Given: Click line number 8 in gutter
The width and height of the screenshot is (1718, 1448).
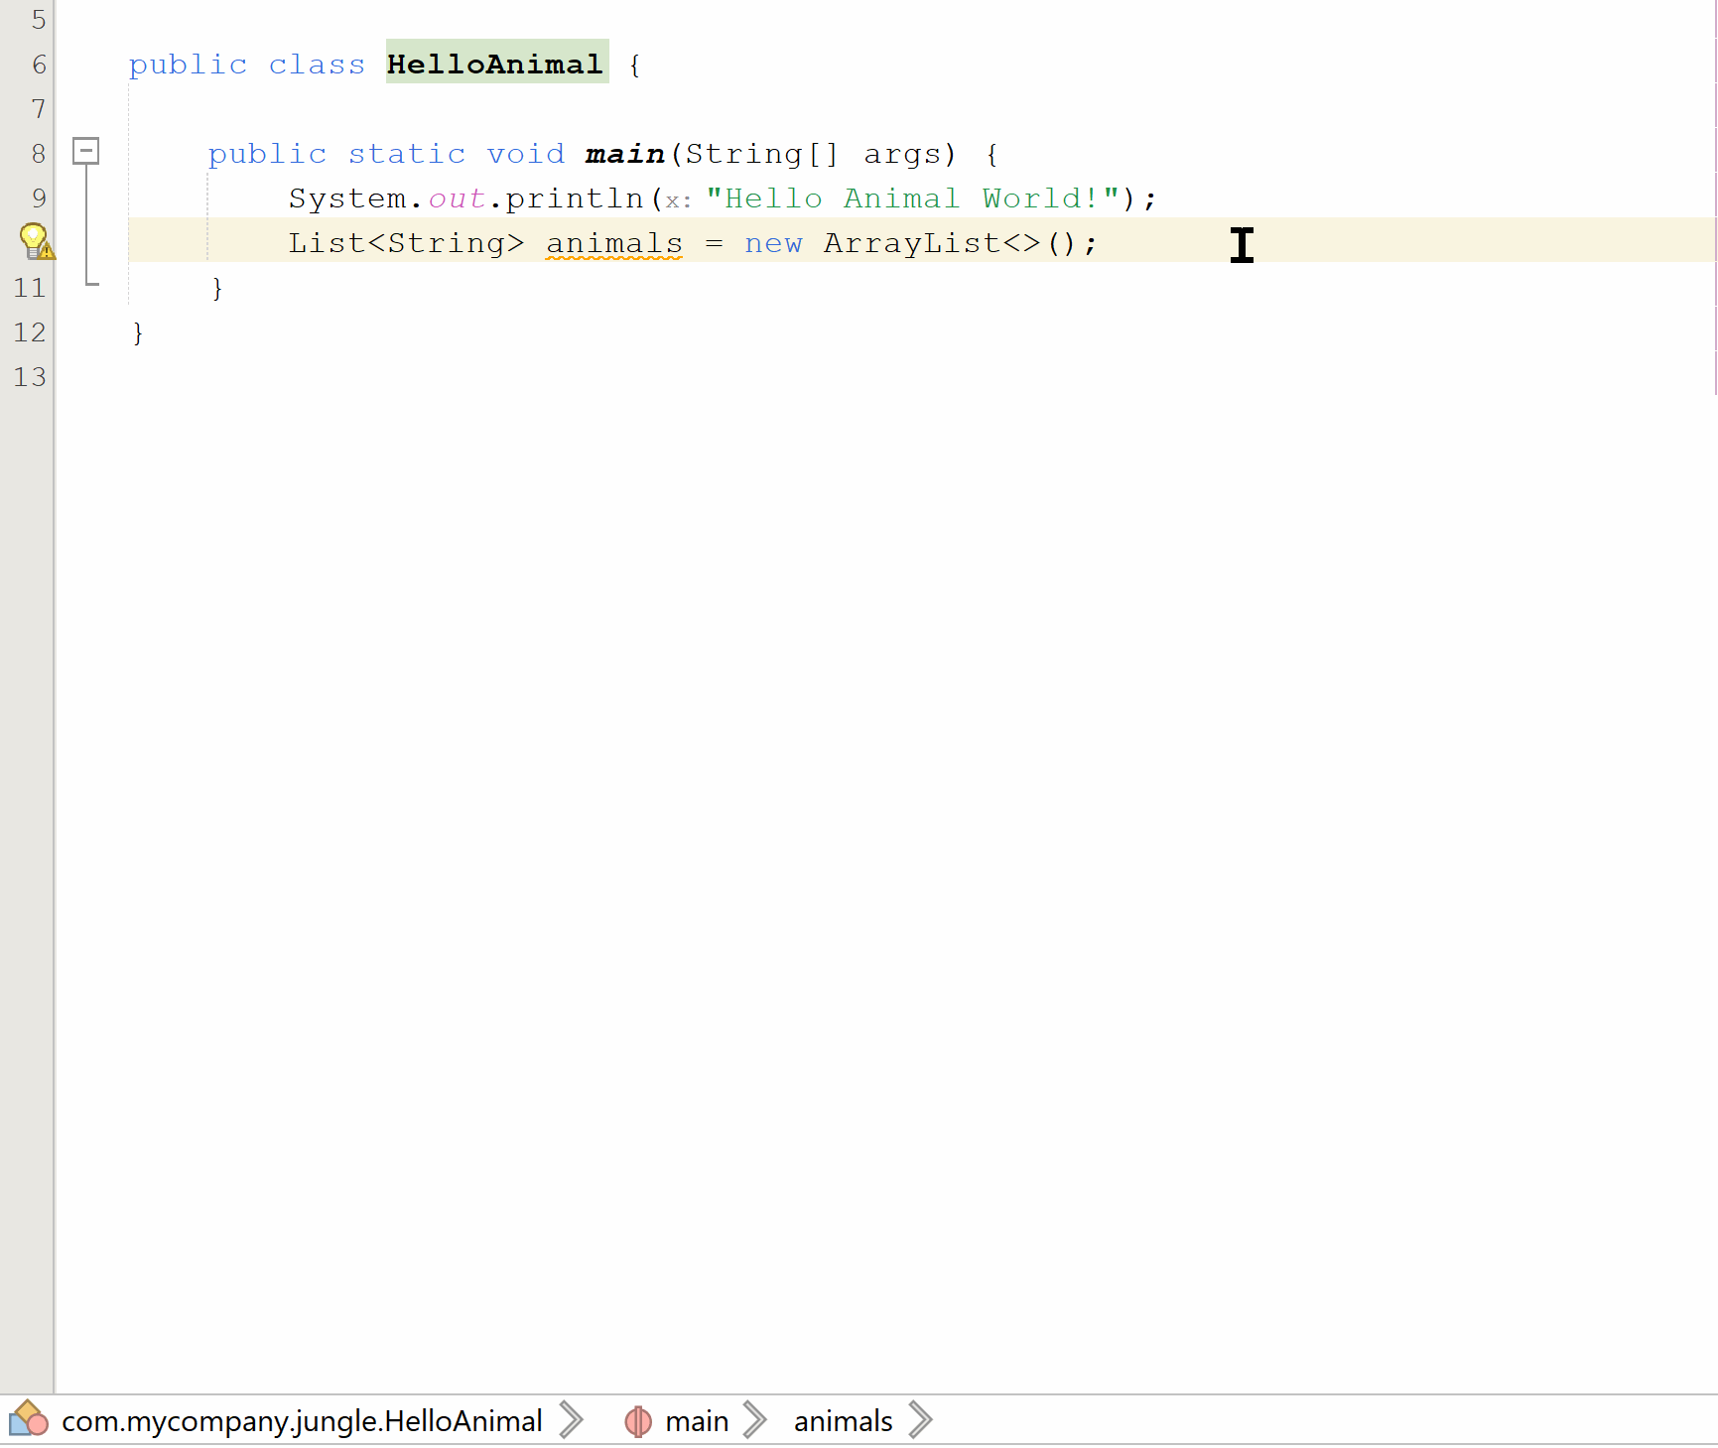Looking at the screenshot, I should [39, 154].
